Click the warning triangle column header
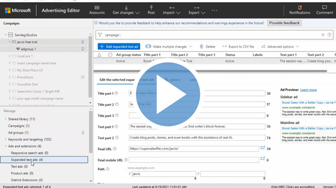This screenshot has height=188, width=336. [100, 55]
